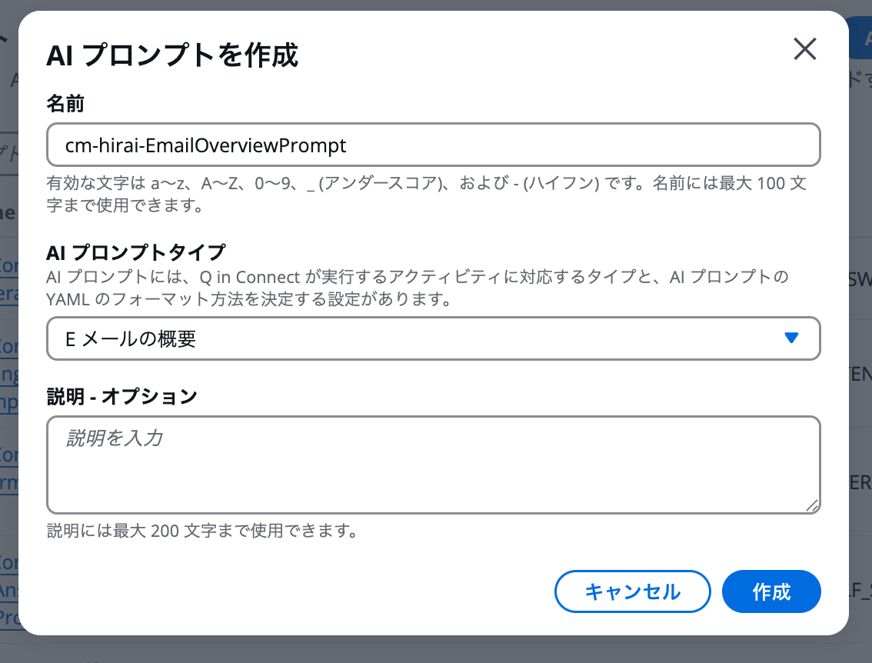Click the 200 character limit hint text
872x663 pixels.
tap(201, 531)
